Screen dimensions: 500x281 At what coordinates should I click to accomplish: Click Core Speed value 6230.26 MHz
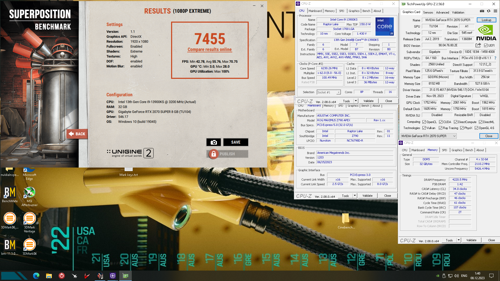tap(329, 68)
